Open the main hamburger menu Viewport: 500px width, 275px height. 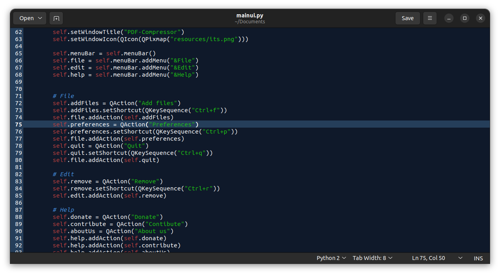(430, 18)
